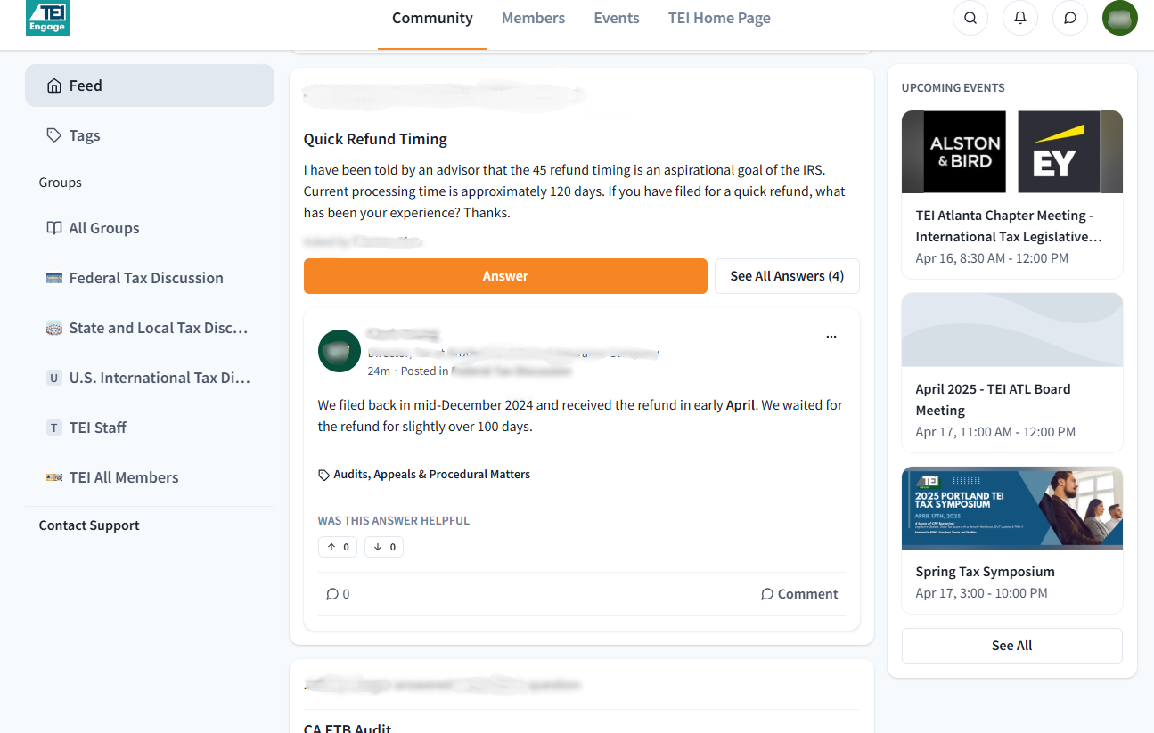The height and width of the screenshot is (733, 1154).
Task: Click the Audits, Appeals & Procedural Matters tag
Action: click(431, 475)
